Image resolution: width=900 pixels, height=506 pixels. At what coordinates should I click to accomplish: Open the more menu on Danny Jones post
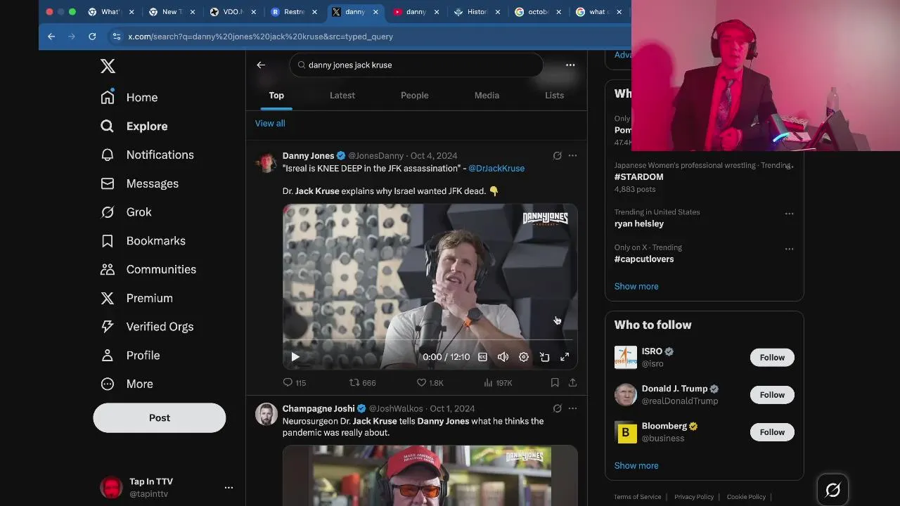point(572,156)
